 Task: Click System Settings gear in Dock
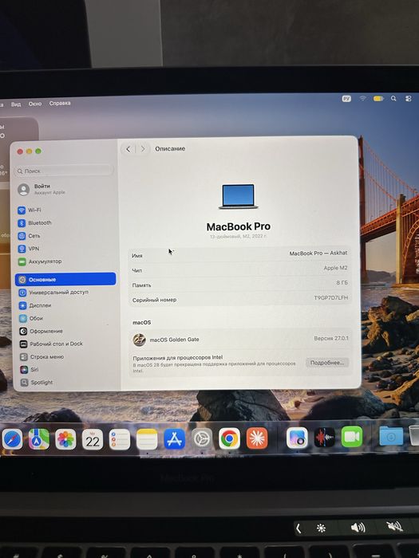coord(202,438)
